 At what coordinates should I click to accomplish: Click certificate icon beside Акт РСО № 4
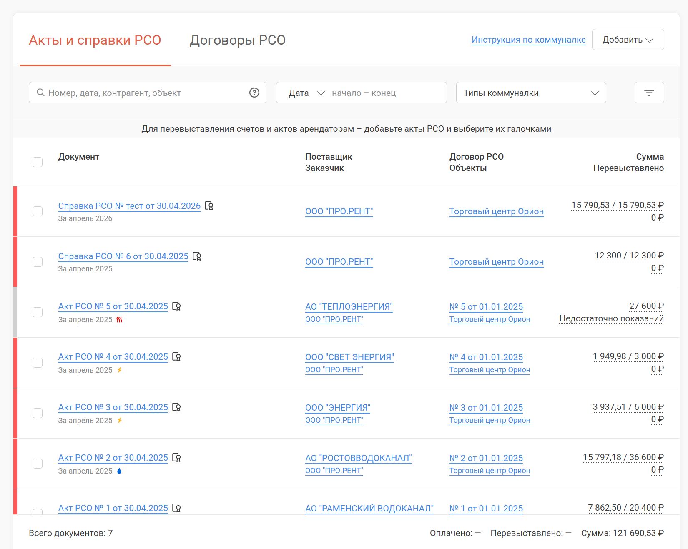pos(177,357)
